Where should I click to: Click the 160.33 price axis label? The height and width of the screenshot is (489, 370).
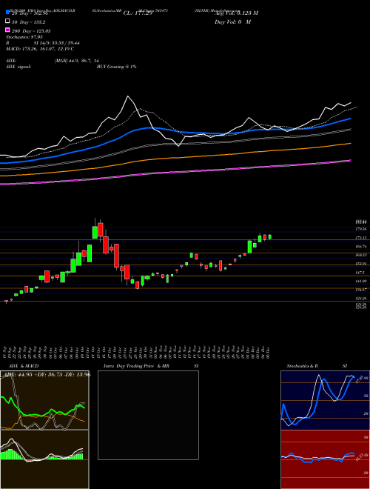[361, 255]
